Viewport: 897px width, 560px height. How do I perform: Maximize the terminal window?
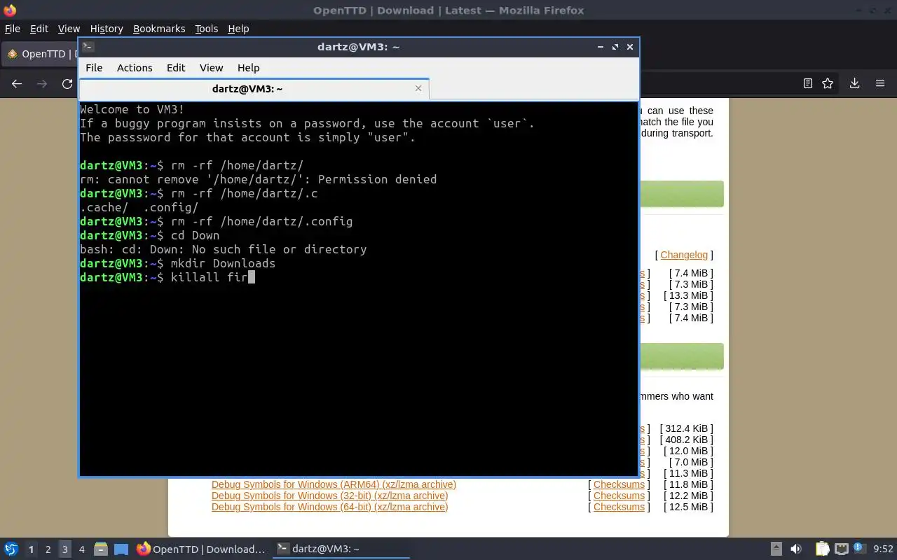pyautogui.click(x=615, y=47)
